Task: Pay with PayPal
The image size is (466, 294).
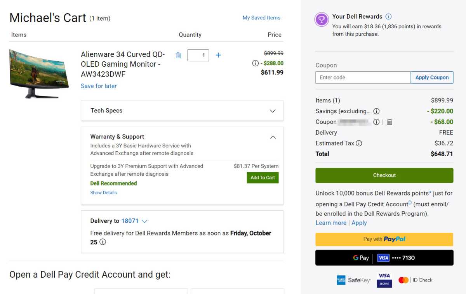Action: click(x=384, y=239)
